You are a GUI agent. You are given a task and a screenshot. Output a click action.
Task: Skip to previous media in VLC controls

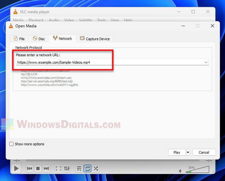[30, 168]
